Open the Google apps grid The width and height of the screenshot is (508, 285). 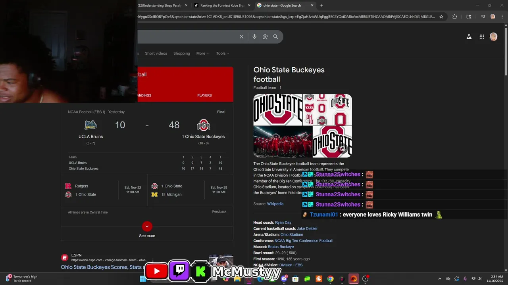tap(481, 37)
